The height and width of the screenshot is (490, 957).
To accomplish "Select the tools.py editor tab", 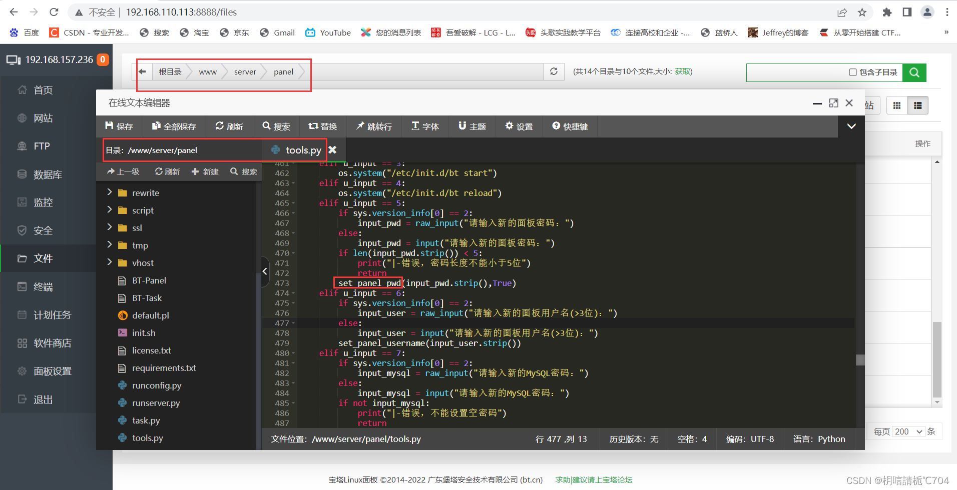I will coord(303,150).
